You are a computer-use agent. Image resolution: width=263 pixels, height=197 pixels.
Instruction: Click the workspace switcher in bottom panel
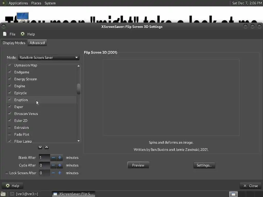pyautogui.click(x=233, y=194)
